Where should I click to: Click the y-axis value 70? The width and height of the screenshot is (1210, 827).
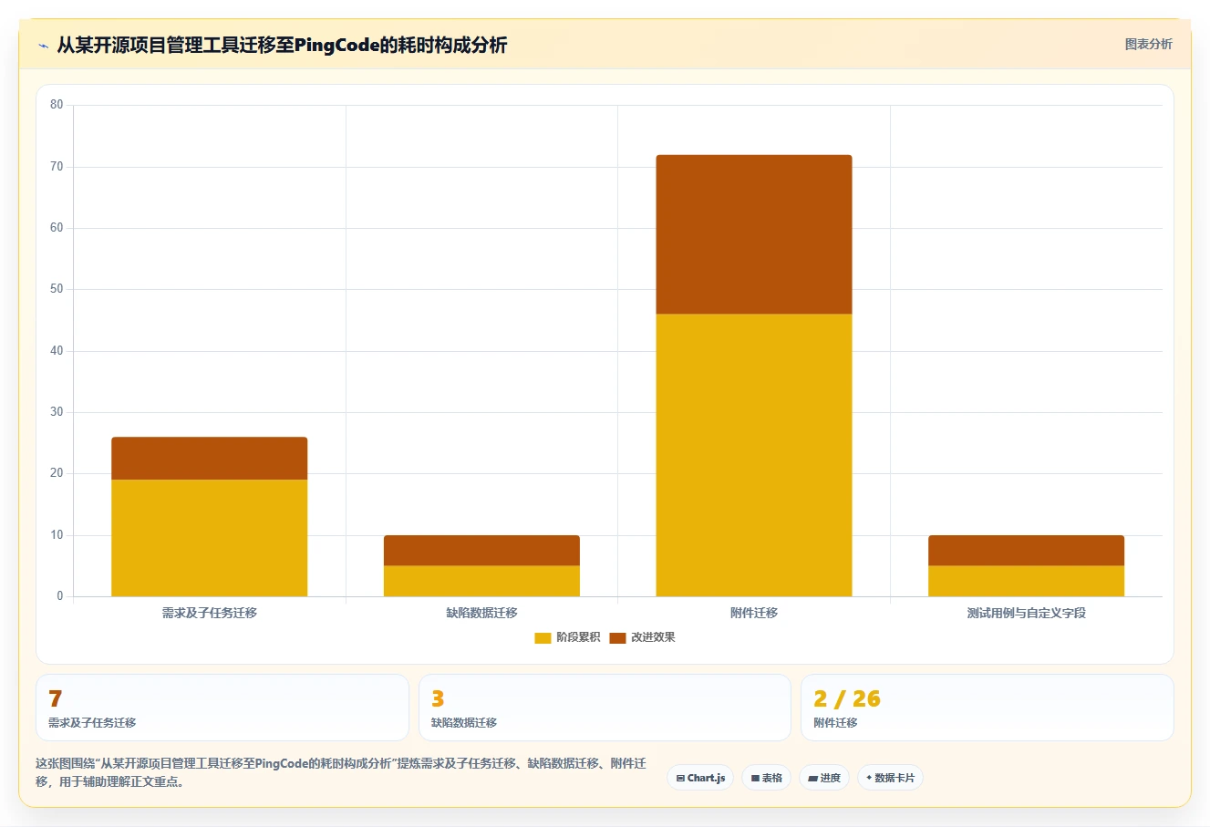57,167
